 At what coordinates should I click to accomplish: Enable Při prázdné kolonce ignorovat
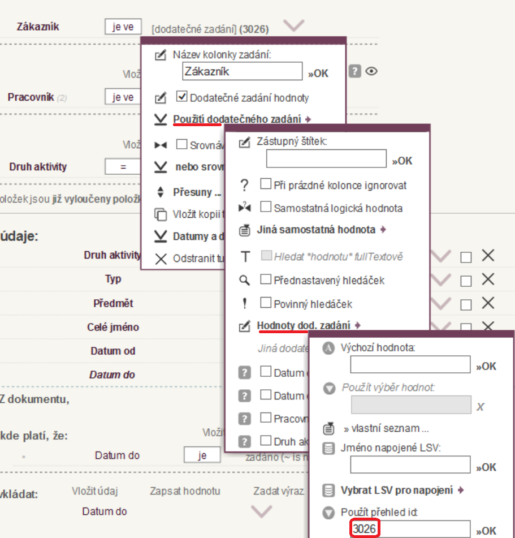click(x=265, y=184)
